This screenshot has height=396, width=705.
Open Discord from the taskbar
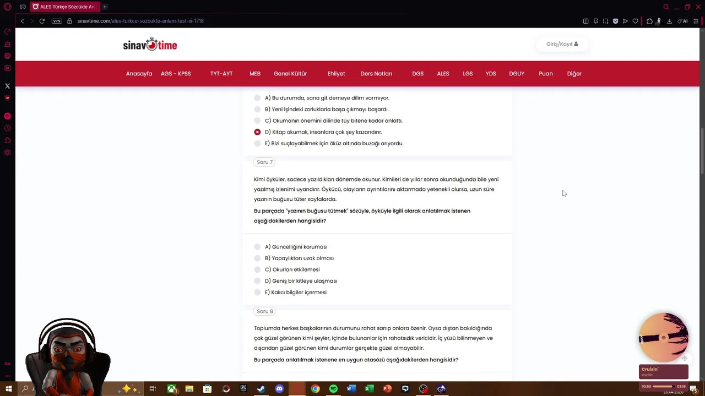point(279,389)
